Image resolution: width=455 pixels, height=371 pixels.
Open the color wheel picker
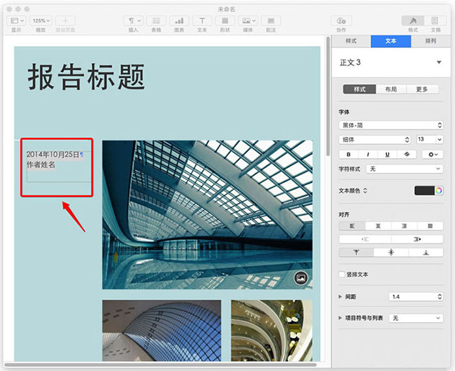[439, 191]
